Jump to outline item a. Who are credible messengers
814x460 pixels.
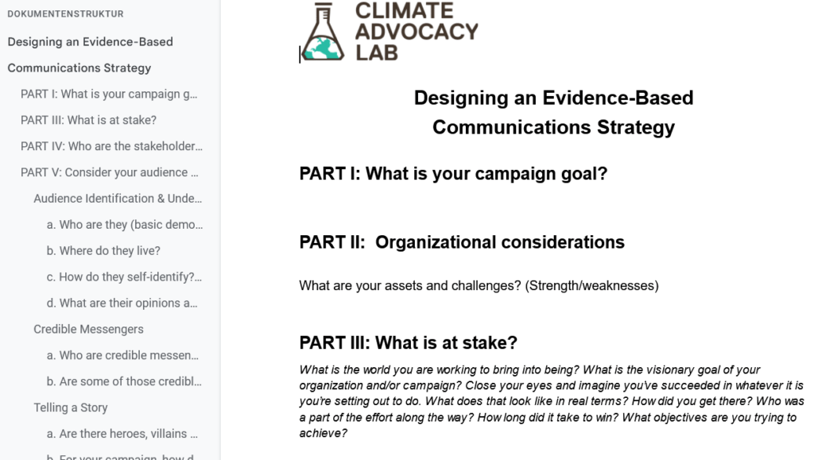click(x=122, y=355)
